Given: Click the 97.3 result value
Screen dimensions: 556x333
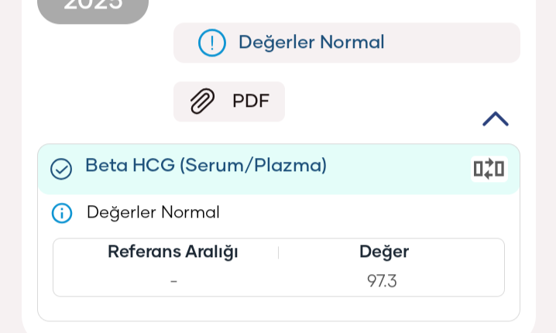Looking at the screenshot, I should (382, 281).
